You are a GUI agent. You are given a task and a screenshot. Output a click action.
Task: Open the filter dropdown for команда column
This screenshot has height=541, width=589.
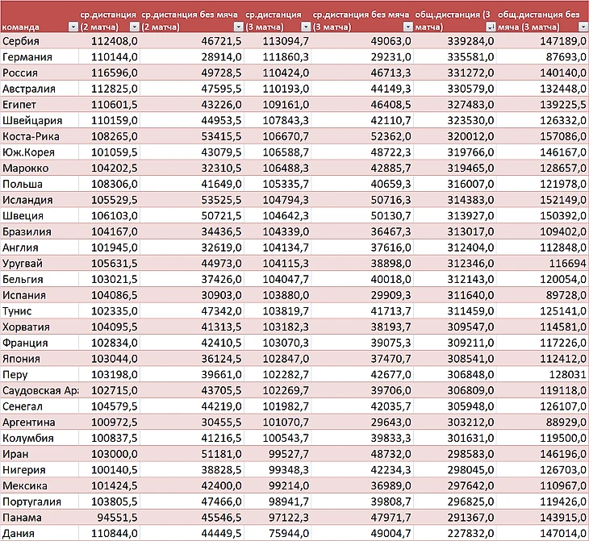[x=73, y=27]
